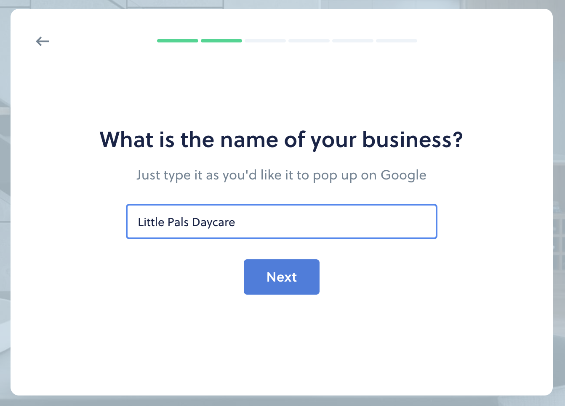
Task: Select the third progress segment, first gray one
Action: pyautogui.click(x=265, y=41)
